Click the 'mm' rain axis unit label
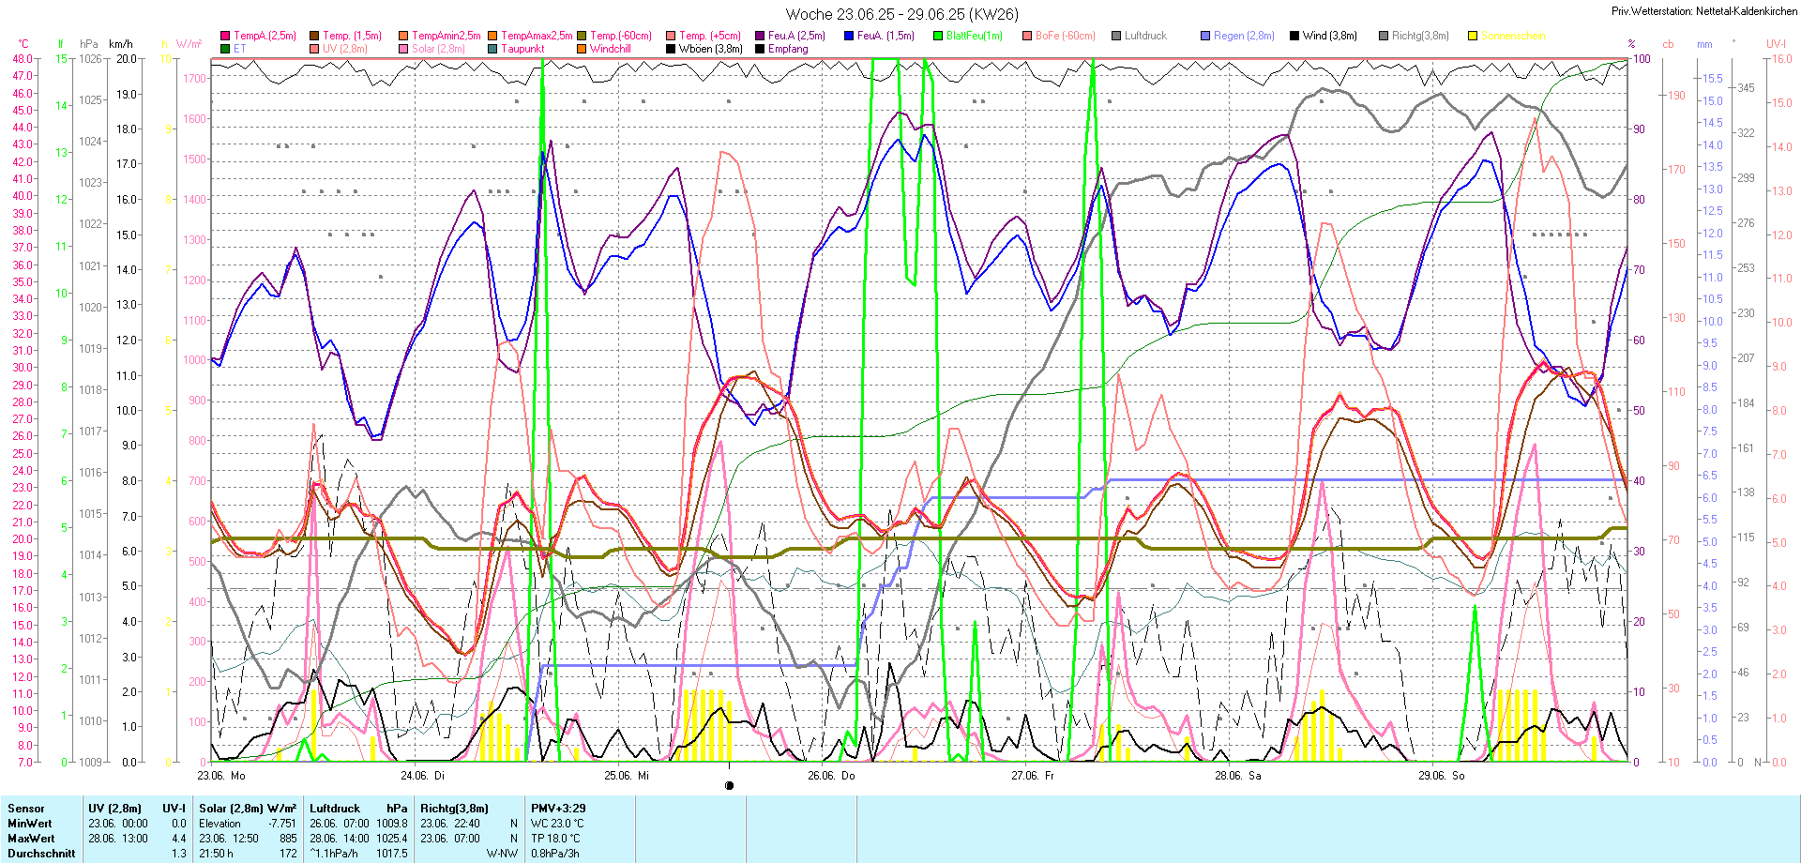1801x863 pixels. [1704, 44]
